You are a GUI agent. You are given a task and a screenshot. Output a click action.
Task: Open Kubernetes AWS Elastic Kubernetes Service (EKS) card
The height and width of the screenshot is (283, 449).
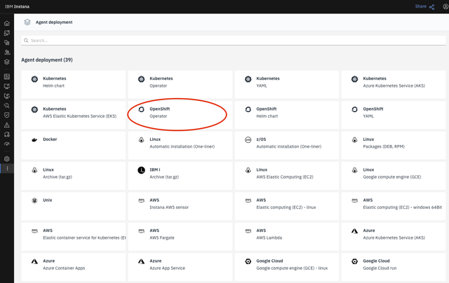point(73,115)
